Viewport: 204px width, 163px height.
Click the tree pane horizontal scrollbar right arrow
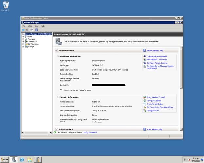(51, 133)
